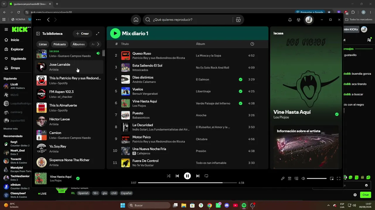Open Spotify user profile avatar
Viewport: 375px width, 210px height.
pos(309,20)
